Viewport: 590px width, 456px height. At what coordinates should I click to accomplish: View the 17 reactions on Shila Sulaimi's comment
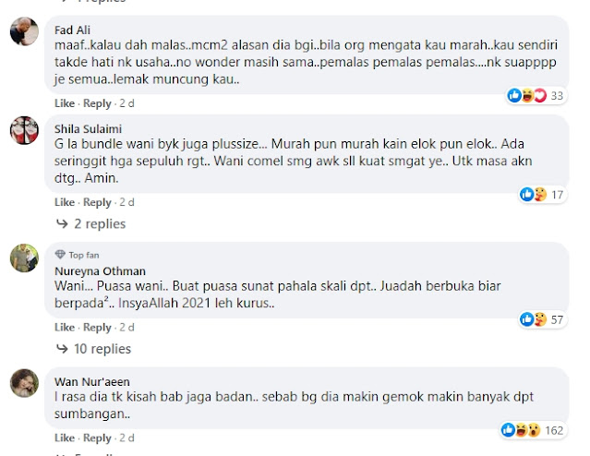tap(542, 195)
